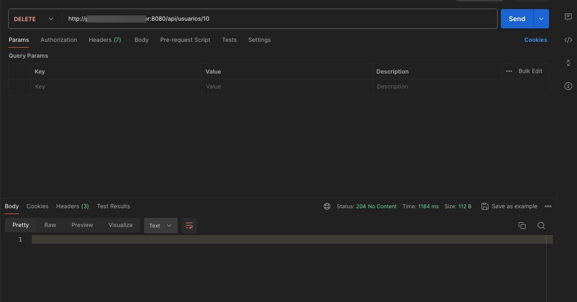This screenshot has height=302, width=577.
Task: Expand the DELETE method dropdown
Action: (34, 19)
